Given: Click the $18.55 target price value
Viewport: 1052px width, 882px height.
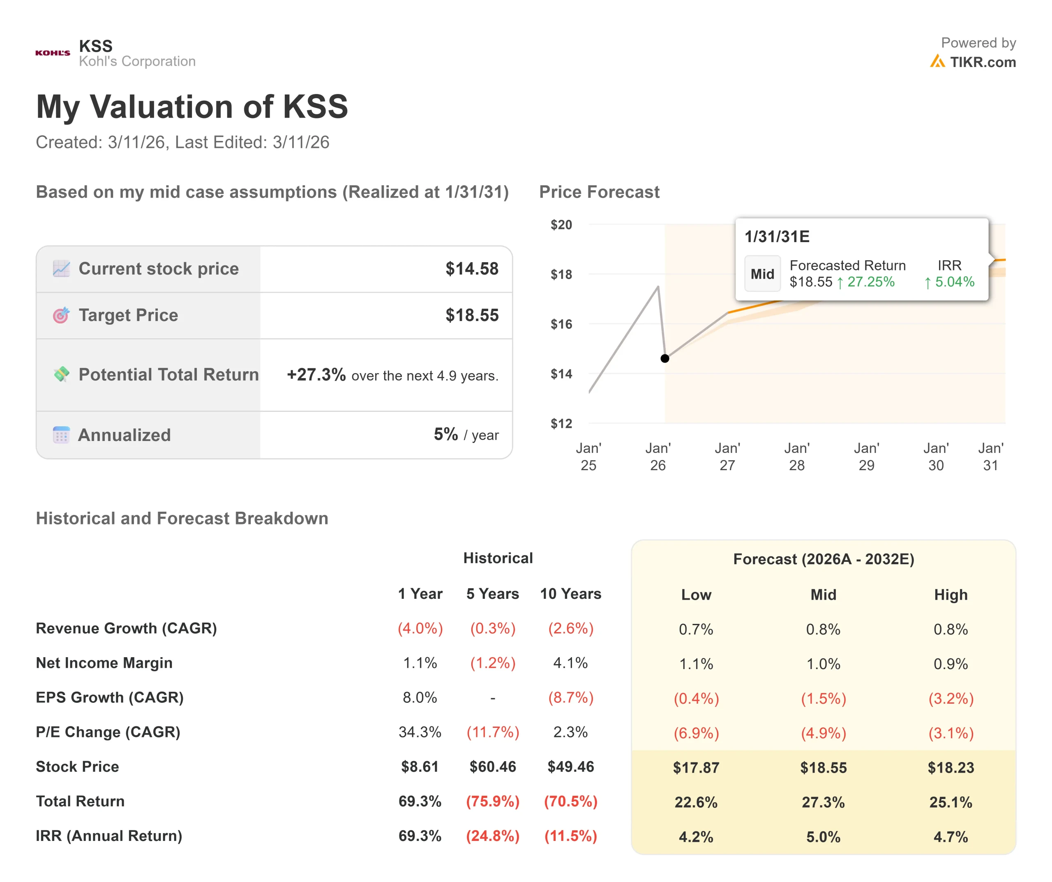Looking at the screenshot, I should (x=472, y=315).
